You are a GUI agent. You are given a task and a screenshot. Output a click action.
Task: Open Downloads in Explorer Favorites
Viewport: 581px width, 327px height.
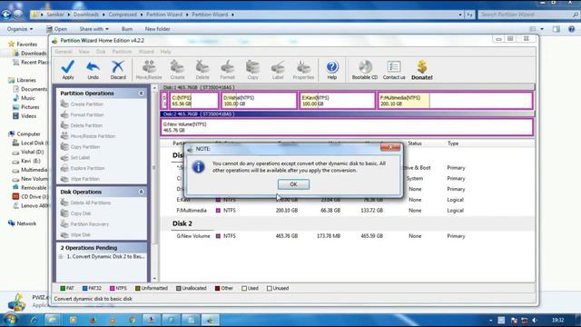30,54
